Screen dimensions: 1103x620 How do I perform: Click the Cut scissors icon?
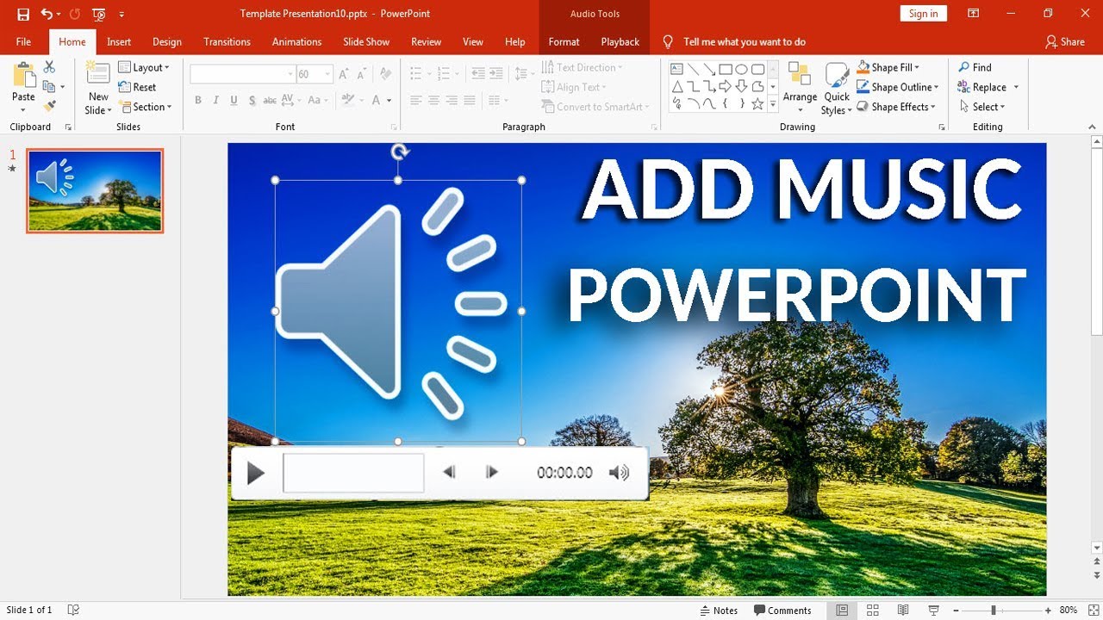point(49,67)
